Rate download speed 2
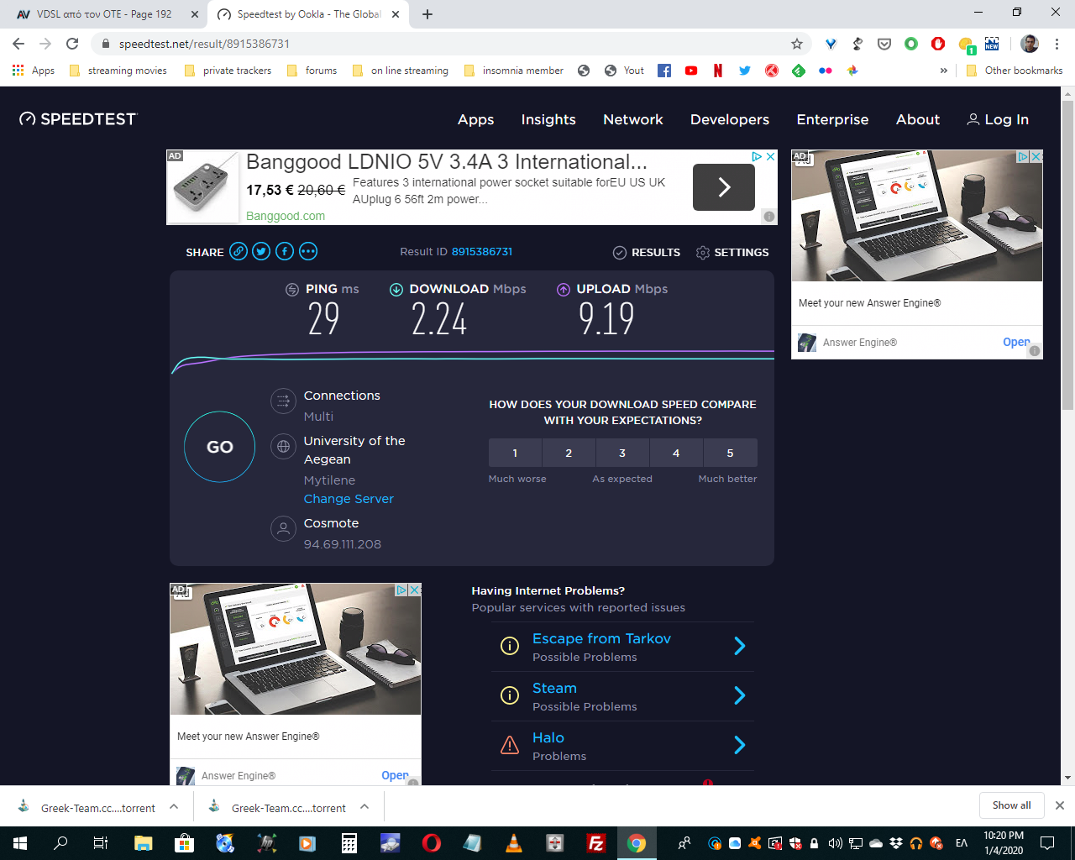The height and width of the screenshot is (860, 1075). point(569,453)
